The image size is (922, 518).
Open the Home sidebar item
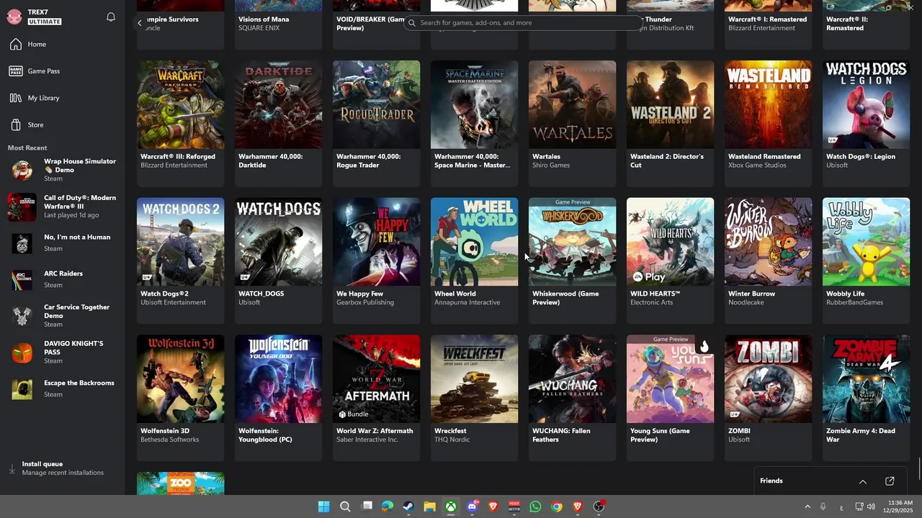tap(62, 45)
